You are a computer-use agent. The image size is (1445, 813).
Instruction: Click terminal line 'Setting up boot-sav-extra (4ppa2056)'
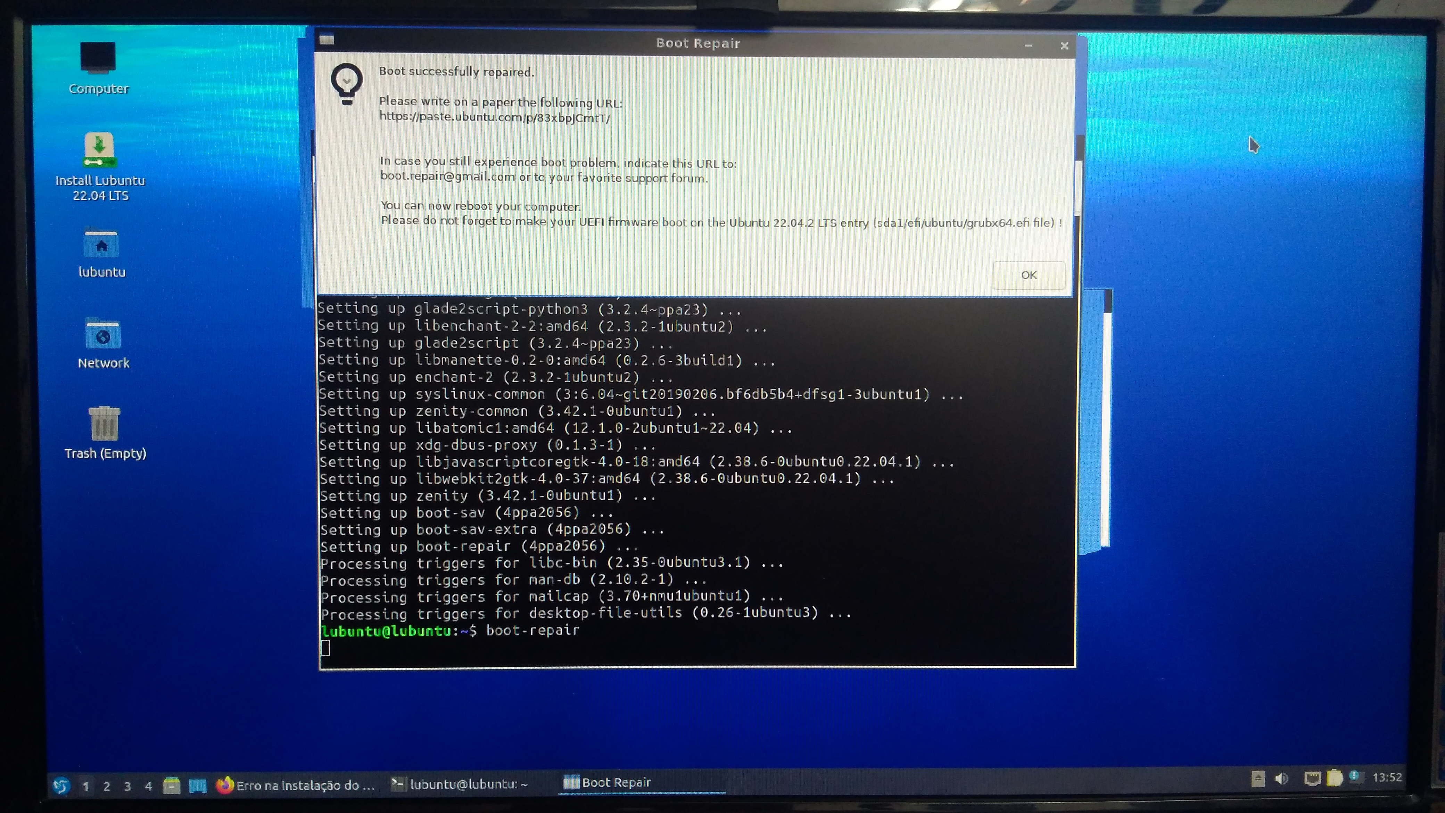point(492,529)
